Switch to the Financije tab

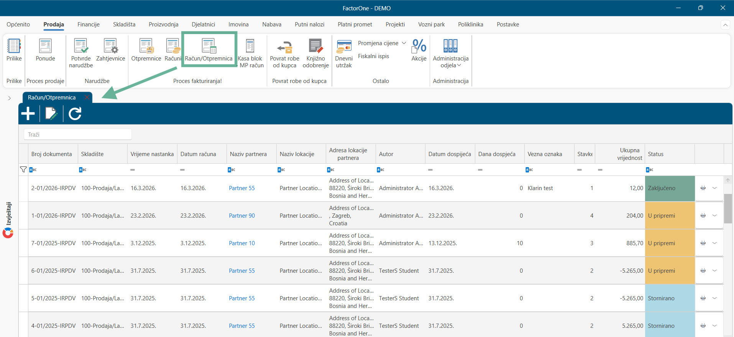coord(89,24)
